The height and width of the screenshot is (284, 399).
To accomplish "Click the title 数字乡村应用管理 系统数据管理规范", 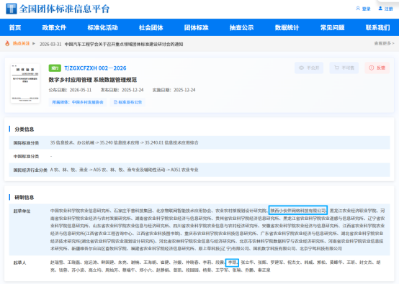I will coord(93,80).
